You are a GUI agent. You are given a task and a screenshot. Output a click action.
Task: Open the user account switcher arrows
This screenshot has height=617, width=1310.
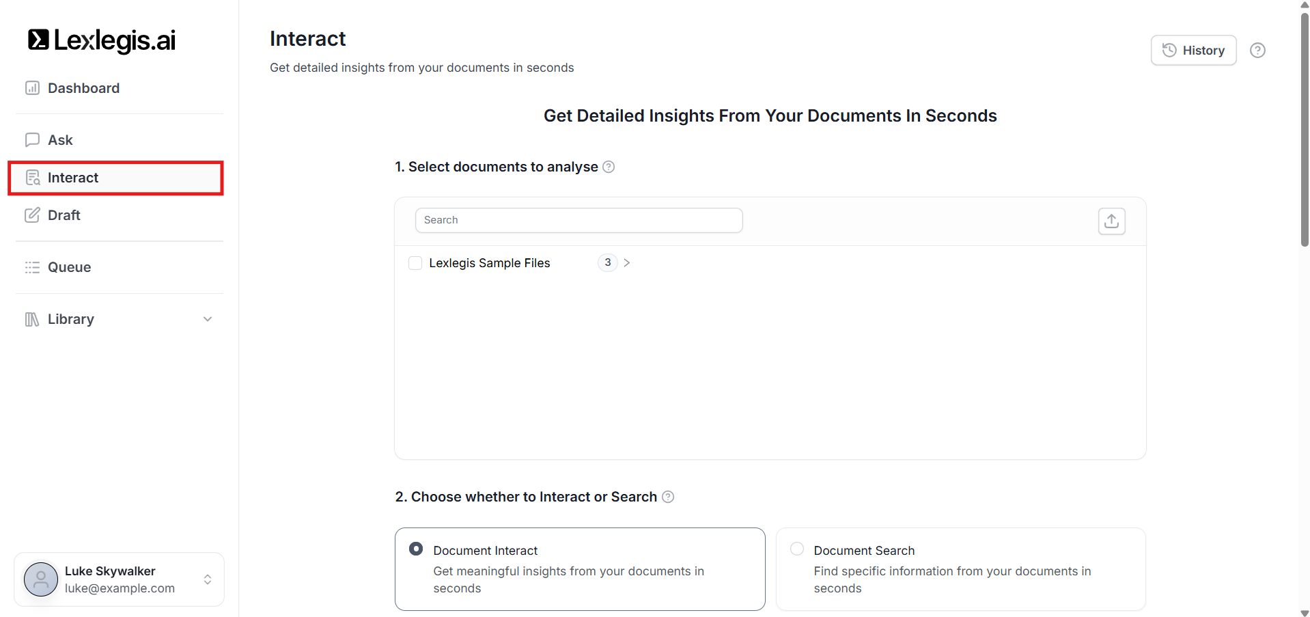[x=208, y=579]
